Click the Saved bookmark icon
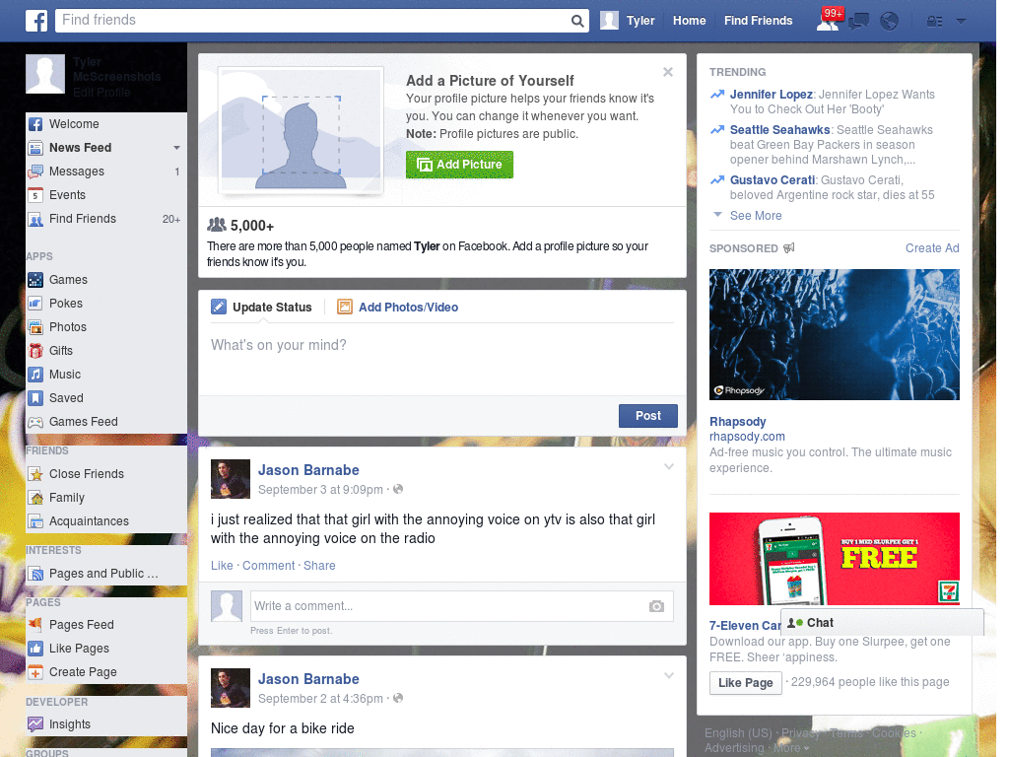1009x757 pixels. pos(35,398)
